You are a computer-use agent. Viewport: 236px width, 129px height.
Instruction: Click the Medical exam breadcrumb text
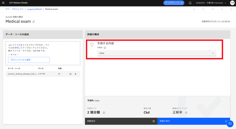tap(52, 9)
